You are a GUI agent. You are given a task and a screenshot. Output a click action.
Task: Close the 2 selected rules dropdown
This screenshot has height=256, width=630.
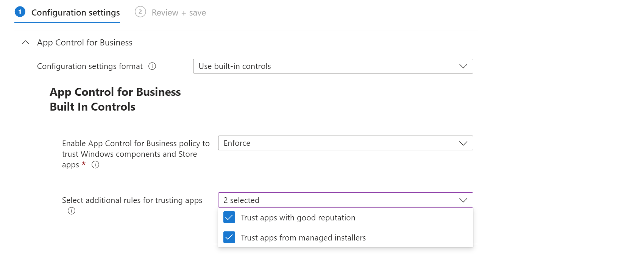click(x=345, y=200)
